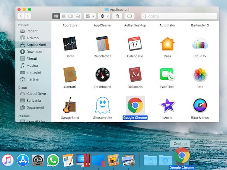Click the Automator label

167,25
